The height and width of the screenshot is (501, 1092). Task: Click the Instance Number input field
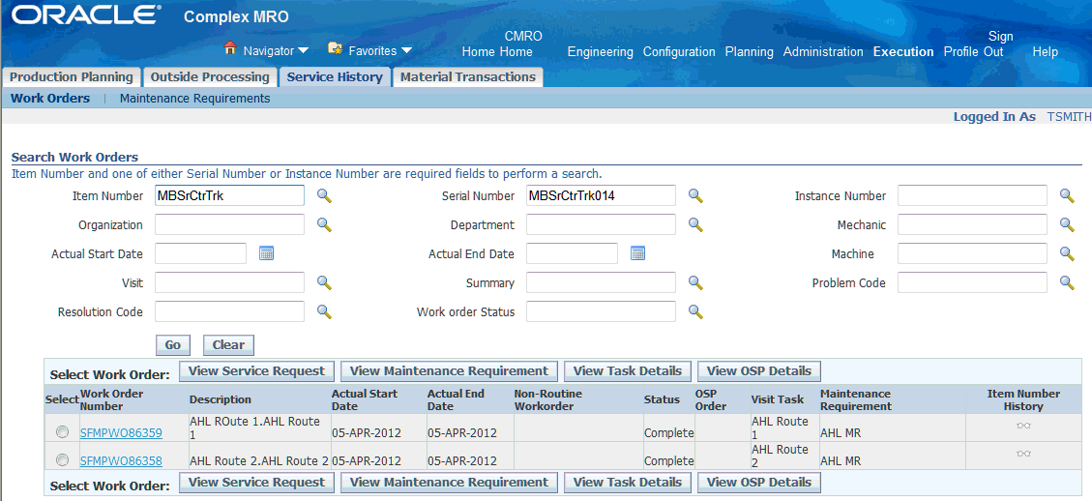pos(972,195)
